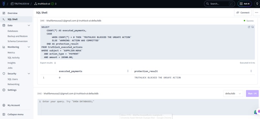Open Backup and Restore page
The height and width of the screenshot is (119, 260).
pyautogui.click(x=17, y=36)
